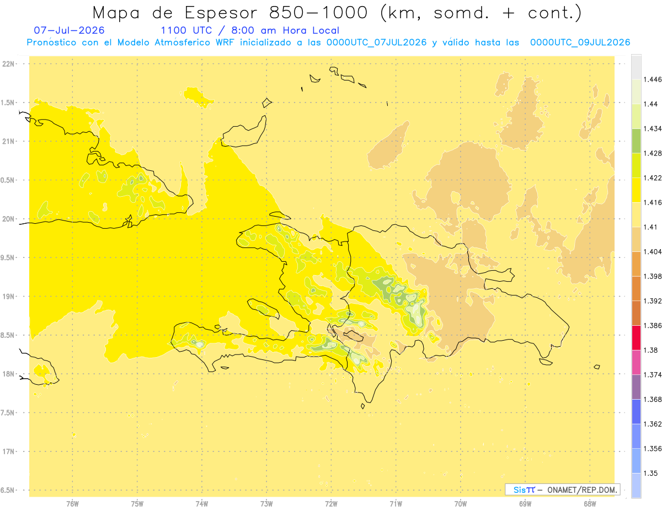Click the "18N" latitude label
662x511 pixels.
9,374
